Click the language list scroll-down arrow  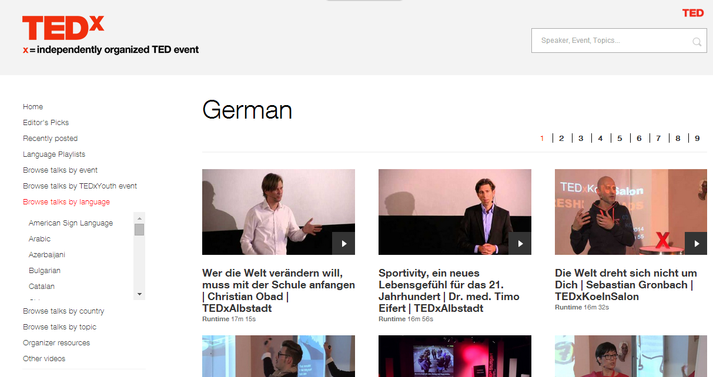tap(139, 294)
